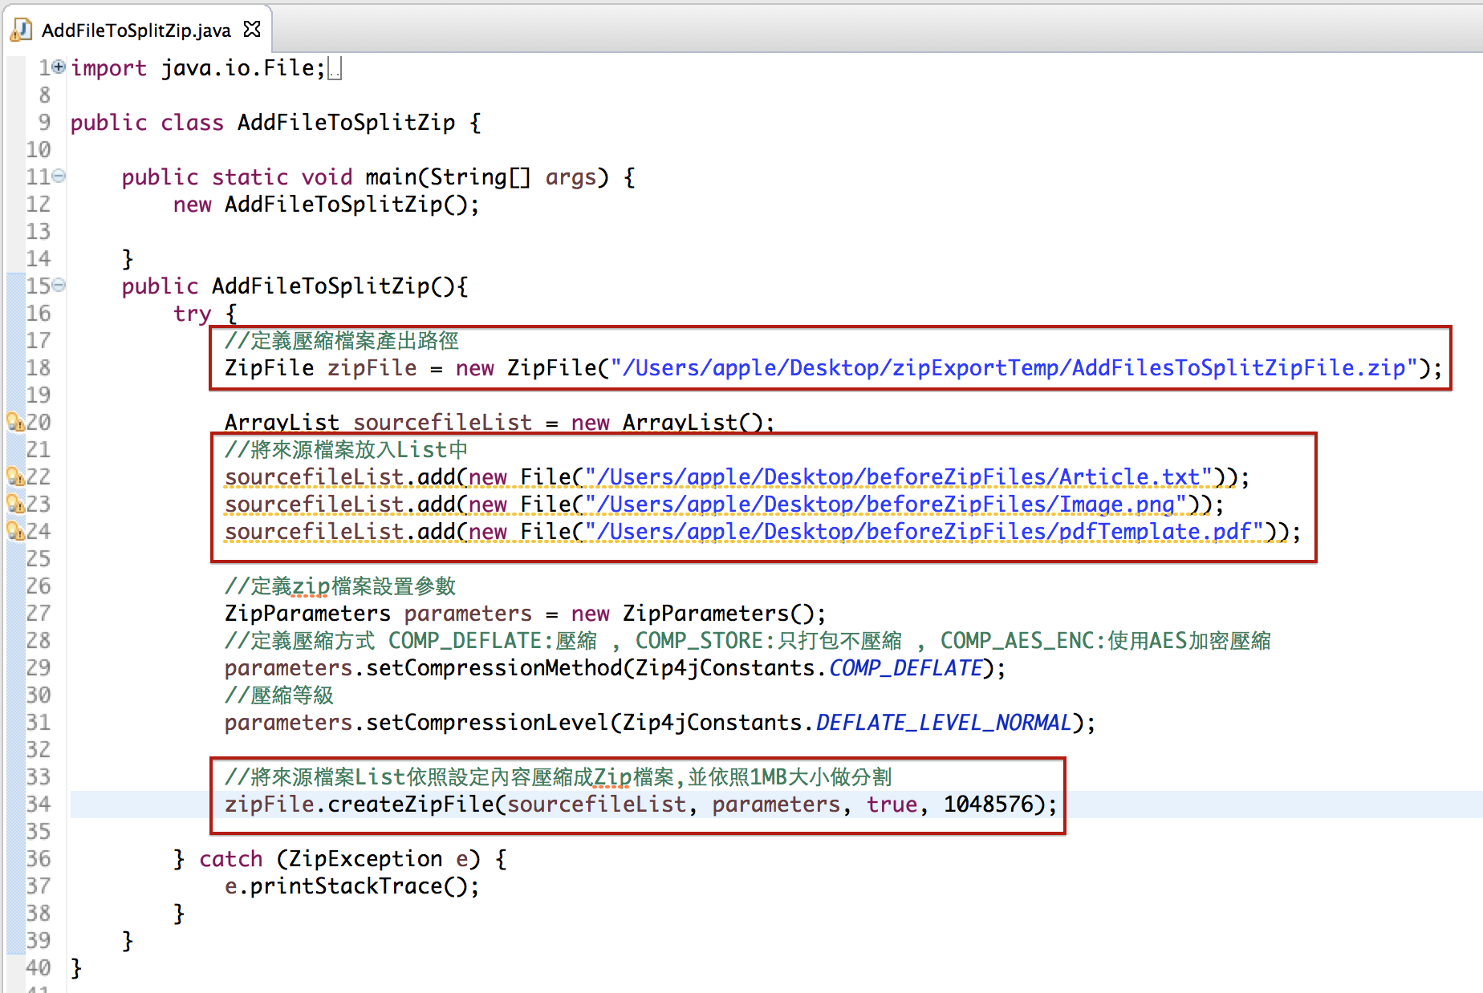Screen dimensions: 1483x993
Task: Click the ZipException type in the catch clause
Action: 365,859
